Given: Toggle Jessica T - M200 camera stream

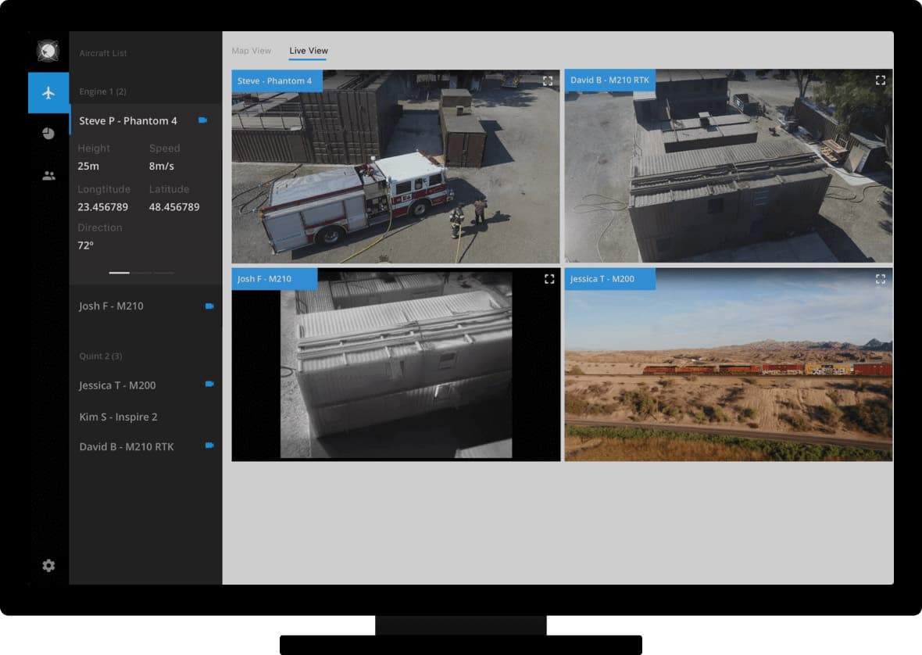Looking at the screenshot, I should (x=208, y=384).
